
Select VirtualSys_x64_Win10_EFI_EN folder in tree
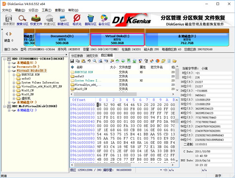[41, 86]
